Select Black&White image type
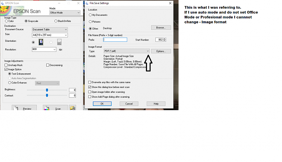 click(x=62, y=21)
